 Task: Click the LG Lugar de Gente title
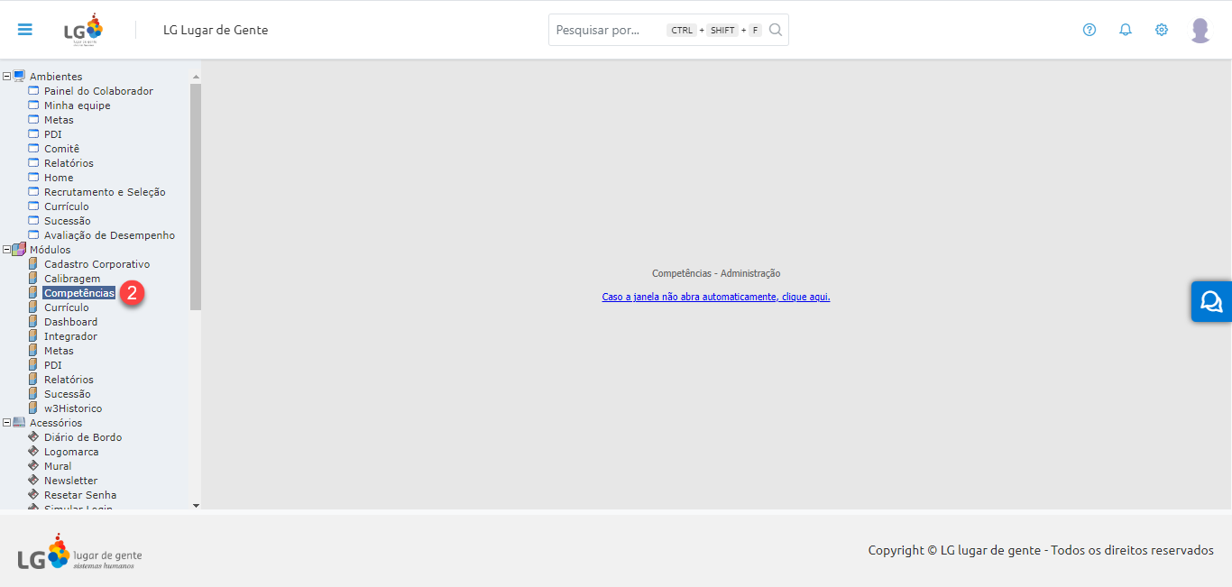216,30
